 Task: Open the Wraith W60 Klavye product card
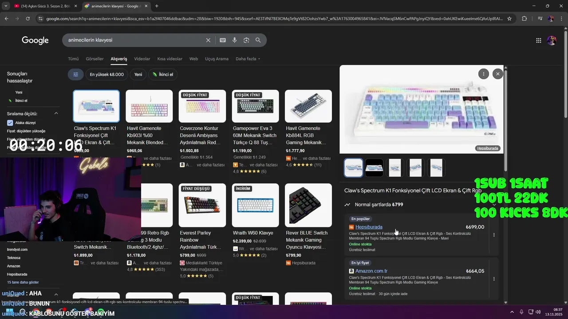[x=255, y=221]
